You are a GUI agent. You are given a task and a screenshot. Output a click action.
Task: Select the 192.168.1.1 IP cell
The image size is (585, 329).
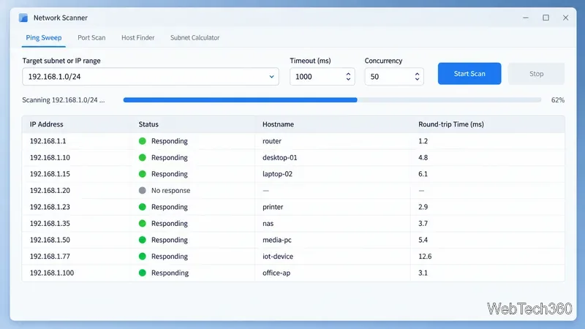pos(48,141)
